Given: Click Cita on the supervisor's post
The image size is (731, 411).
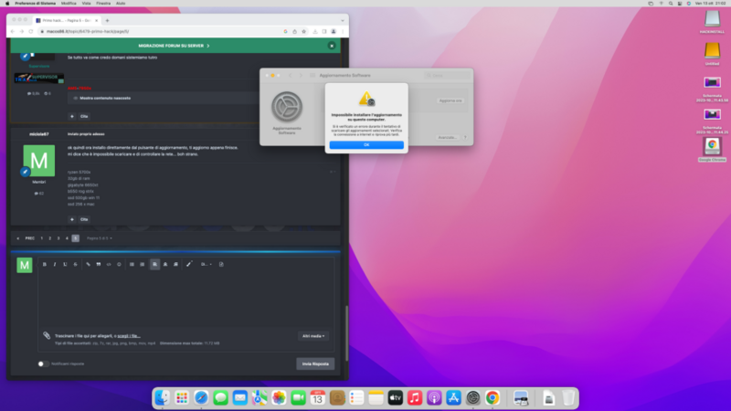Looking at the screenshot, I should 84,117.
